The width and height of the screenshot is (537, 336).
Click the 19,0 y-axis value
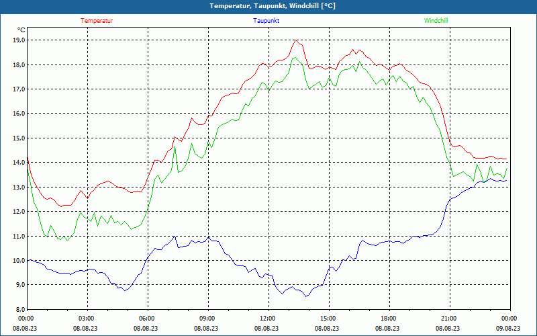pyautogui.click(x=19, y=40)
